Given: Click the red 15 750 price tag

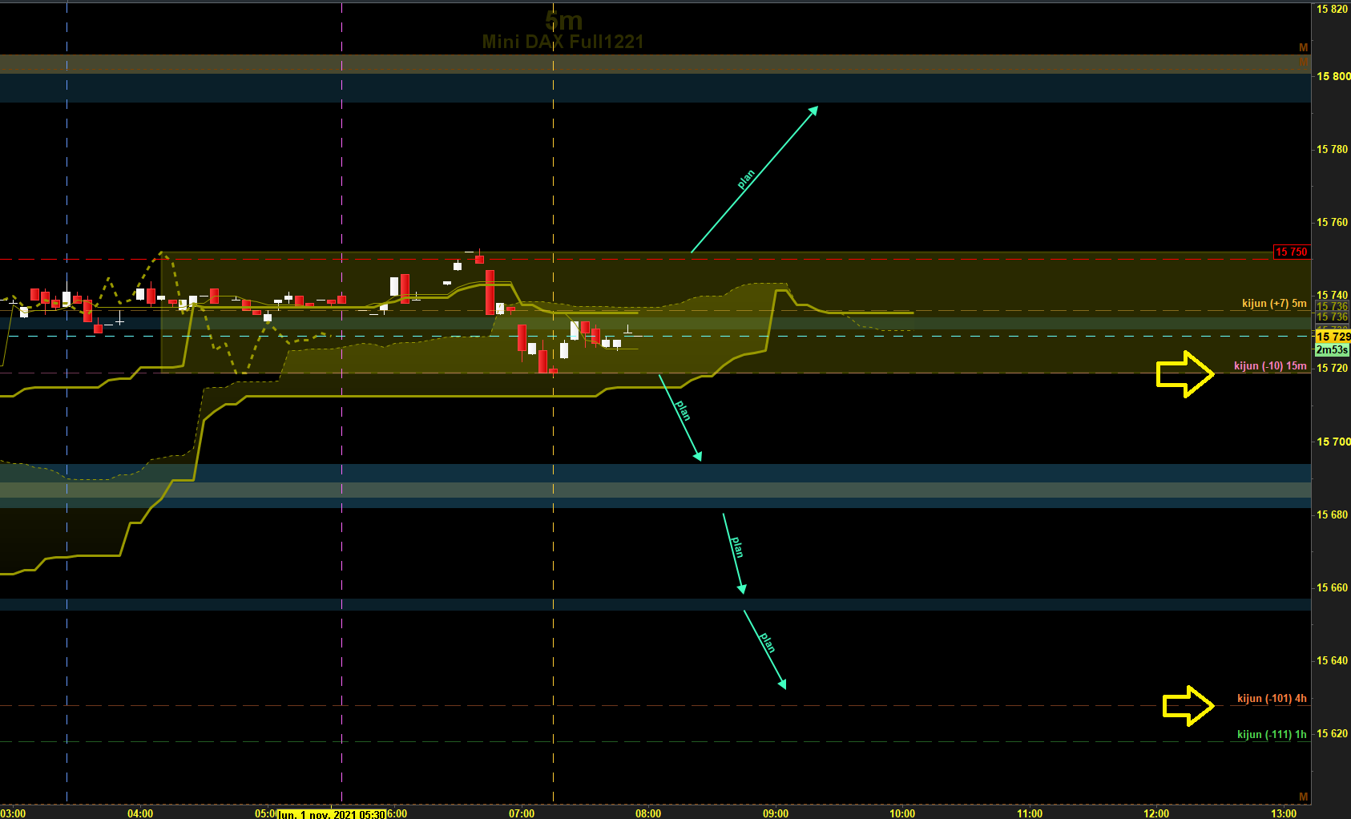Looking at the screenshot, I should tap(1291, 252).
